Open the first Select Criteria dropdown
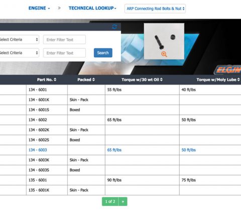This screenshot has height=216, width=241. pos(19,40)
